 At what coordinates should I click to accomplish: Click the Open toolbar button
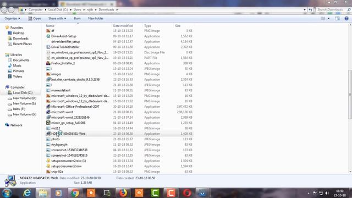coord(34,18)
